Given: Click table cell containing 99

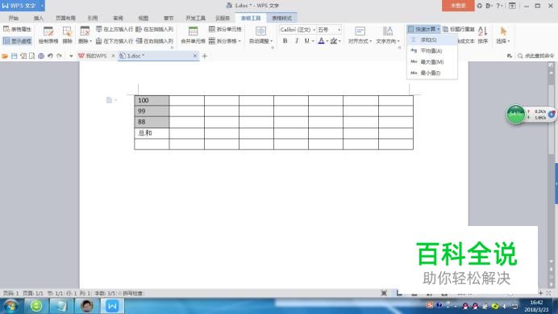Looking at the screenshot, I should [152, 111].
